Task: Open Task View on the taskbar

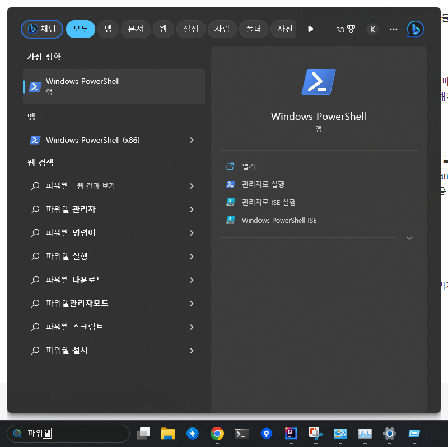Action: [x=143, y=434]
